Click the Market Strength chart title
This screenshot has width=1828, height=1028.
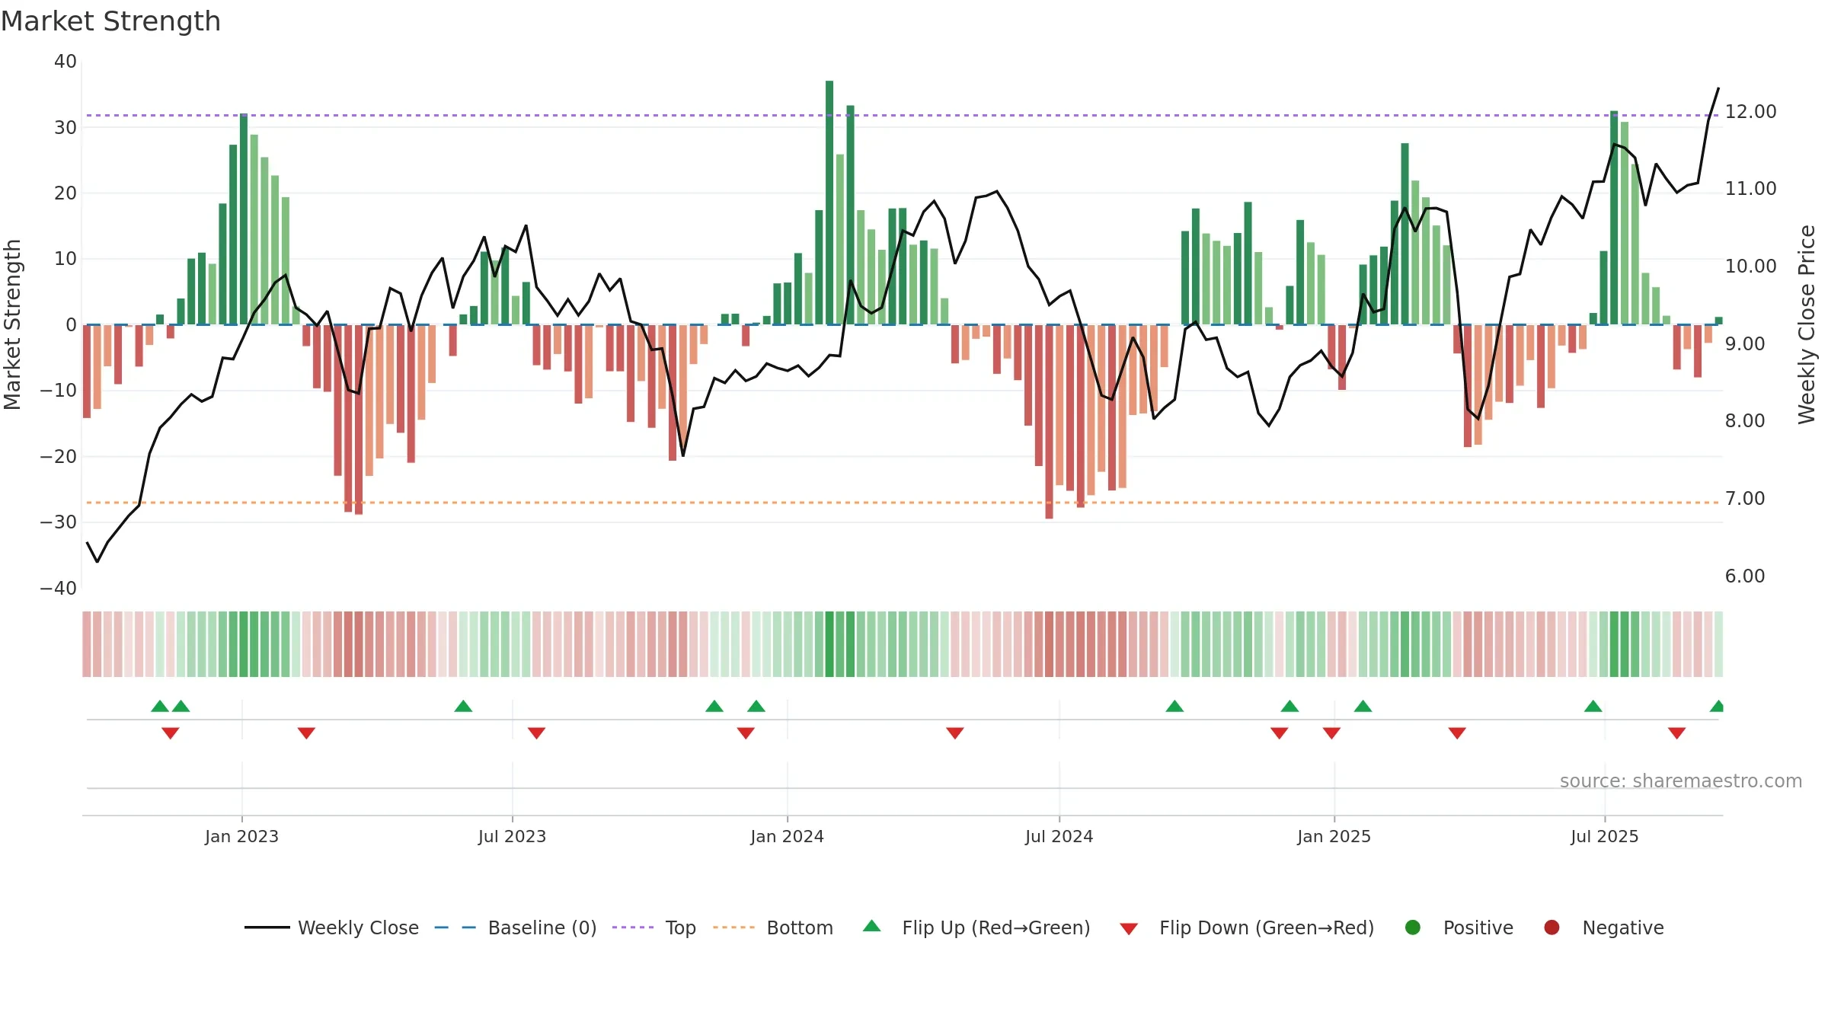[111, 21]
